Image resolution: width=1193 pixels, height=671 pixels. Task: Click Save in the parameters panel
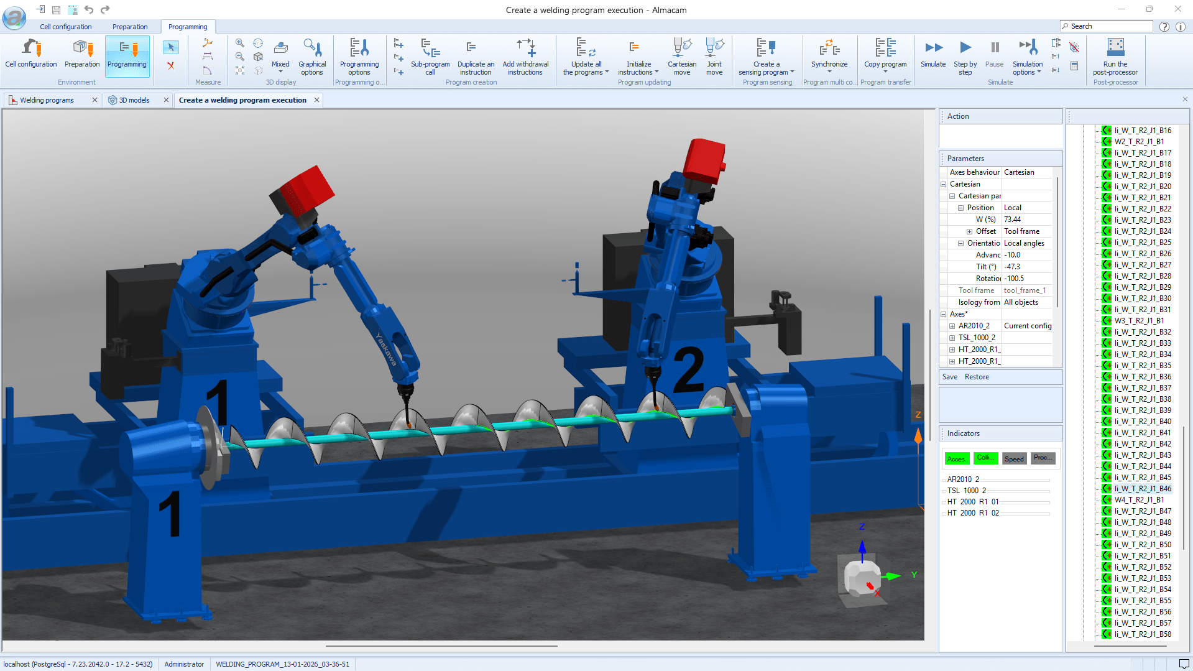coord(949,377)
